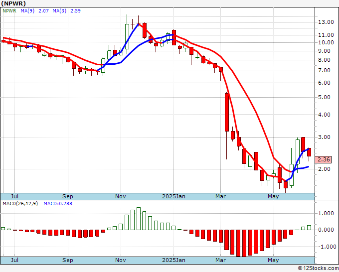
Task: Click Sep on the price chart time axis
Action: point(68,196)
